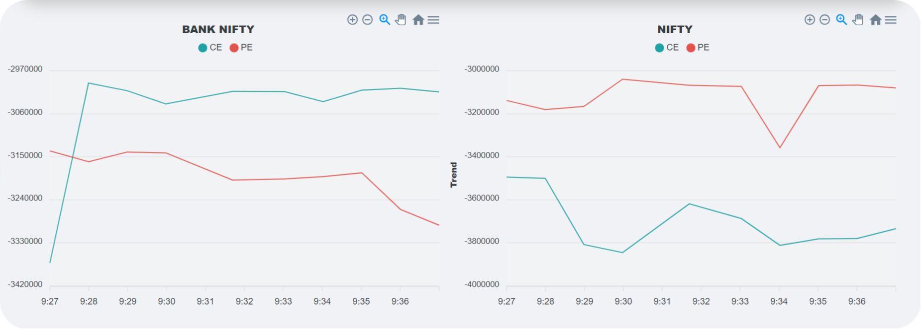Click the 9:35 x-axis label on NIFTY

click(x=818, y=302)
